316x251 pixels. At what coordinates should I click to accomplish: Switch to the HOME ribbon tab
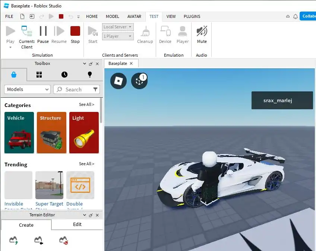click(92, 16)
